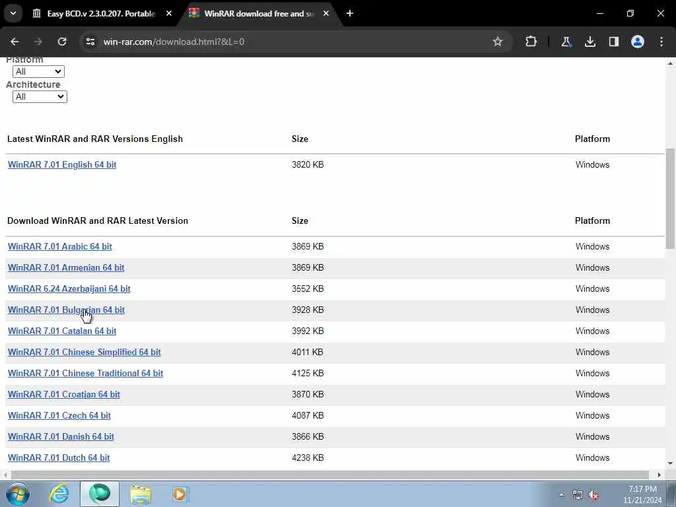
Task: Toggle the side panel icon
Action: click(613, 42)
